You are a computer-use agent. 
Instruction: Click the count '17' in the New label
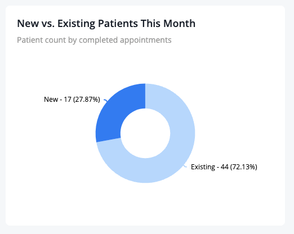pos(68,100)
